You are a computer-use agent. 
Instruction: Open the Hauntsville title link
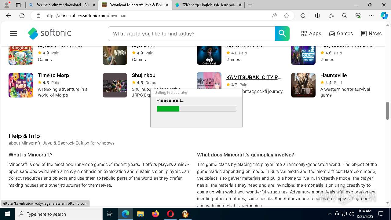(334, 75)
